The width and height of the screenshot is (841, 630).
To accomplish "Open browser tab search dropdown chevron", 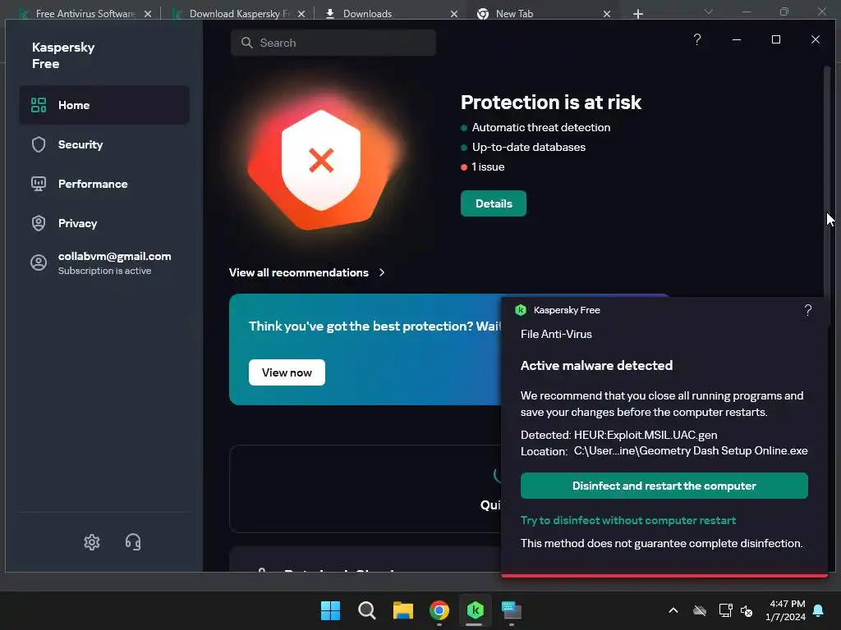I will pos(709,11).
